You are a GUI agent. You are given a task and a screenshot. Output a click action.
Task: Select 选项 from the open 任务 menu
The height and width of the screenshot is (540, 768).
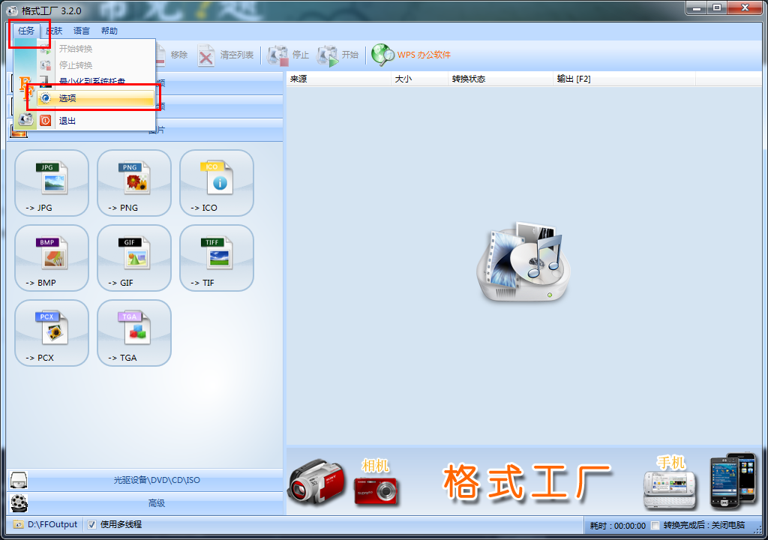[67, 97]
